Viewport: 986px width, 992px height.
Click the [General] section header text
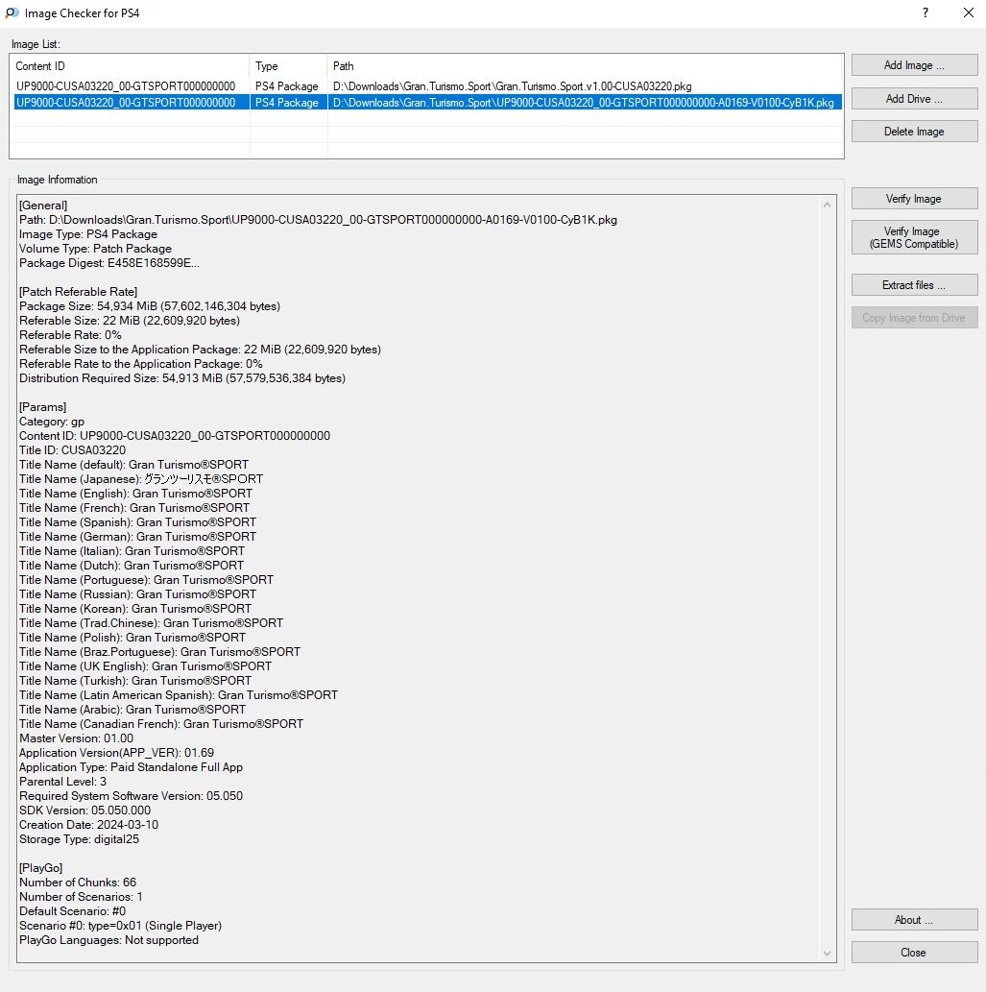43,206
